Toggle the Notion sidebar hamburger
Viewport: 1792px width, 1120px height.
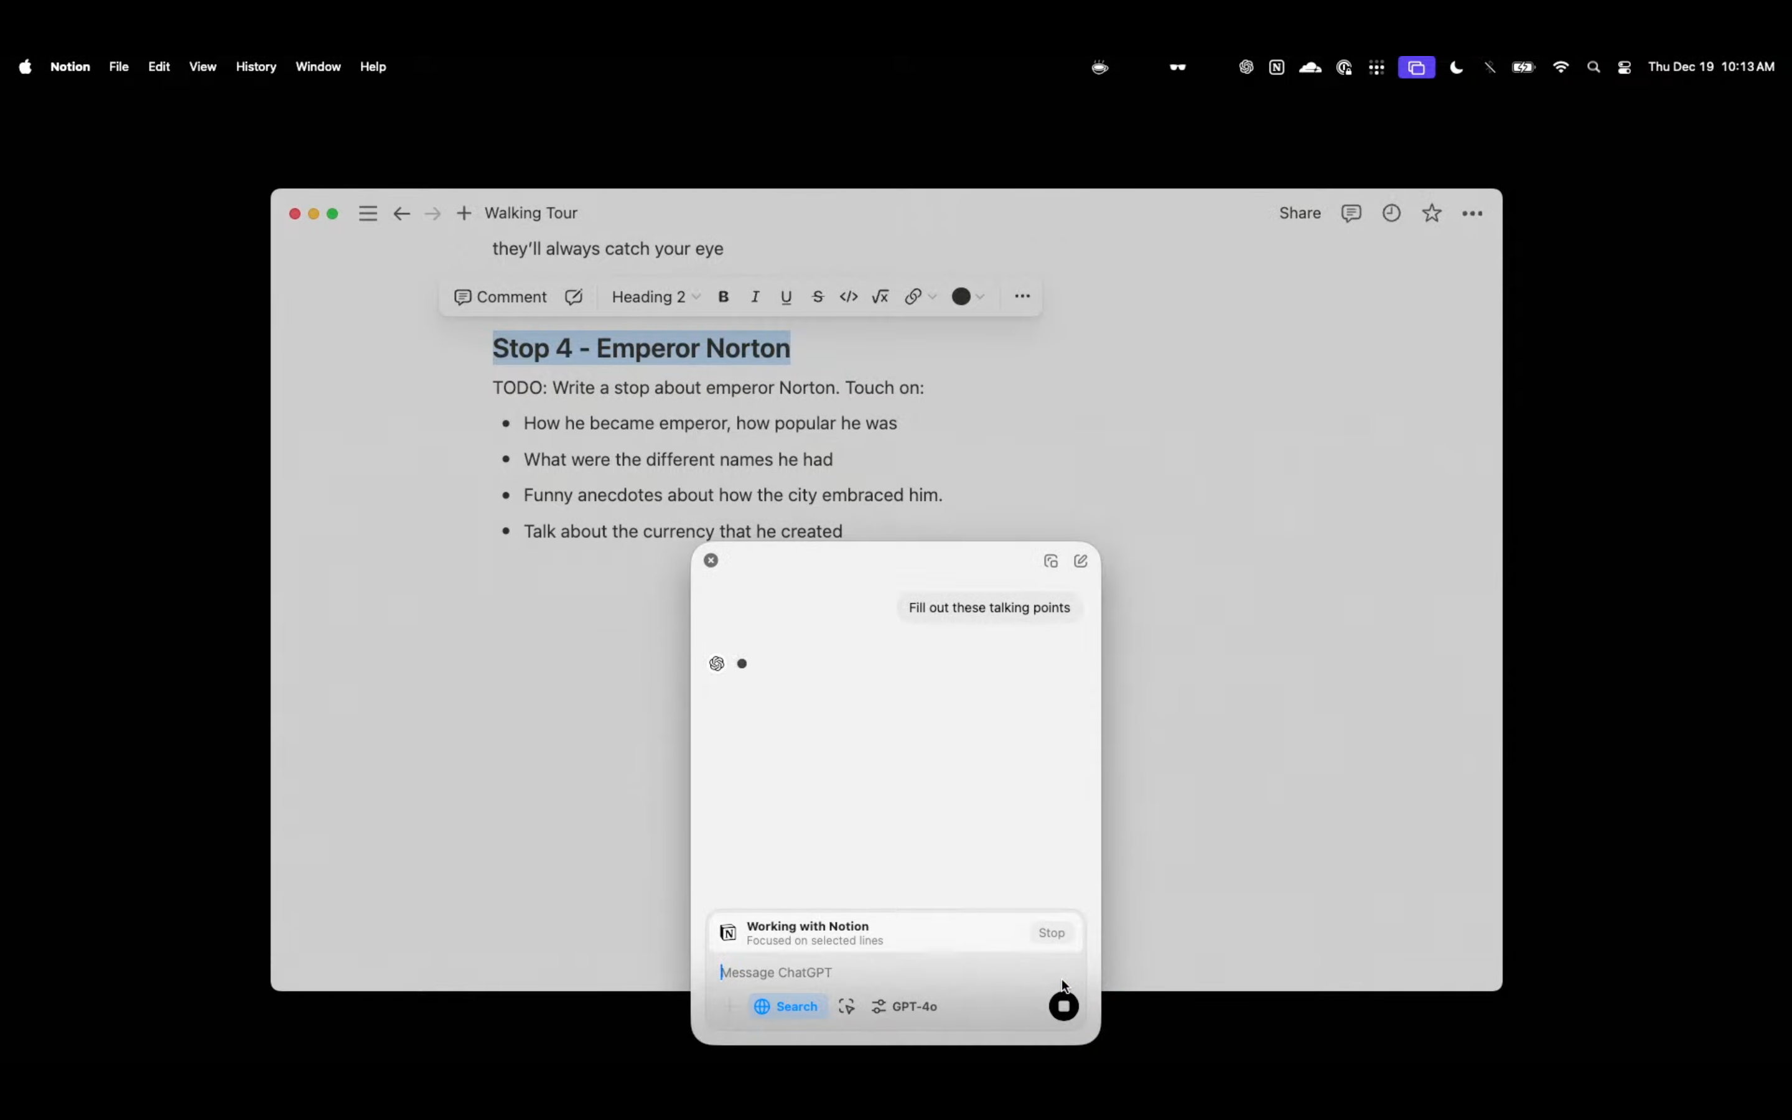pyautogui.click(x=368, y=213)
